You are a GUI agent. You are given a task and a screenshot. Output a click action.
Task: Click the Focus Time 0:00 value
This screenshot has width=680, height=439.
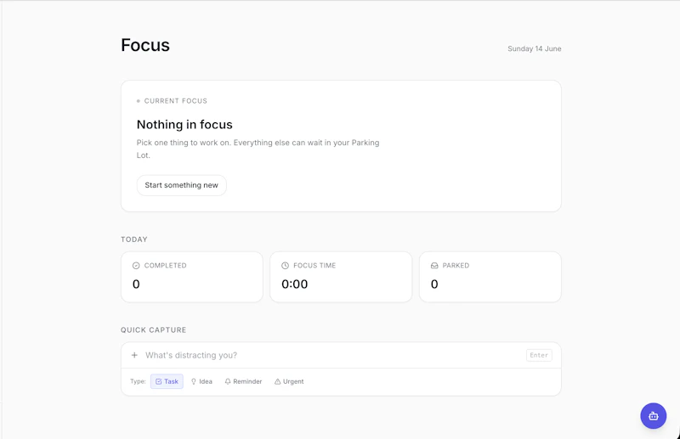point(295,284)
